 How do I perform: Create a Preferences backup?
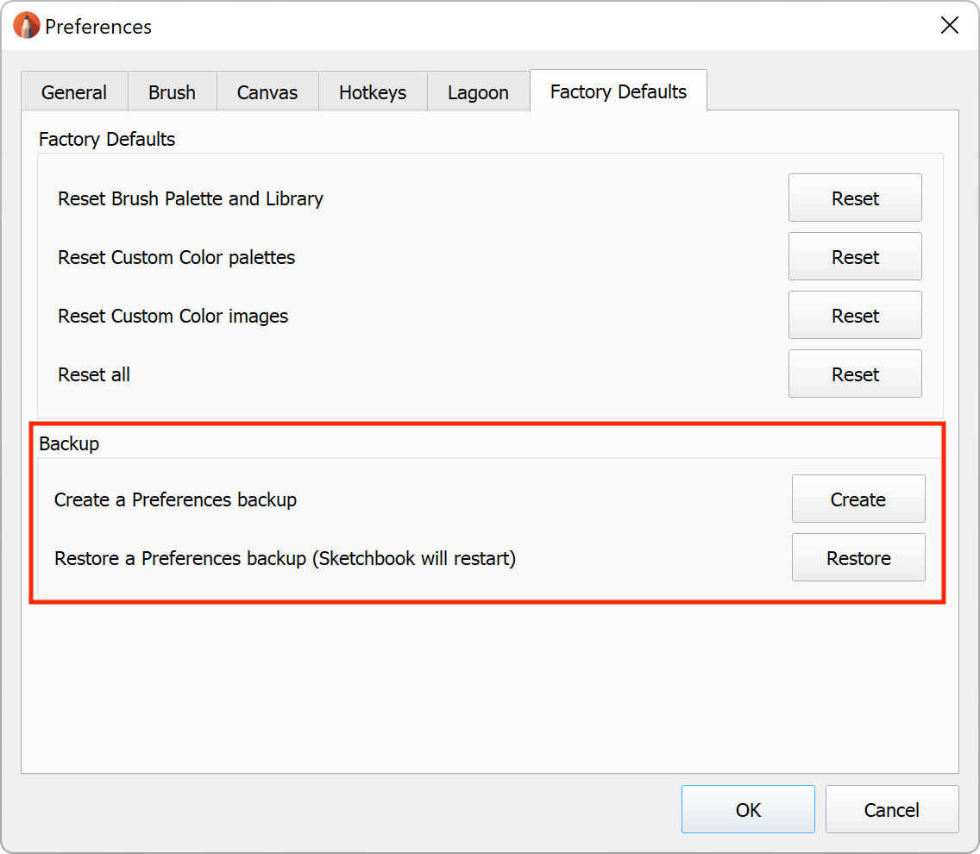[858, 499]
